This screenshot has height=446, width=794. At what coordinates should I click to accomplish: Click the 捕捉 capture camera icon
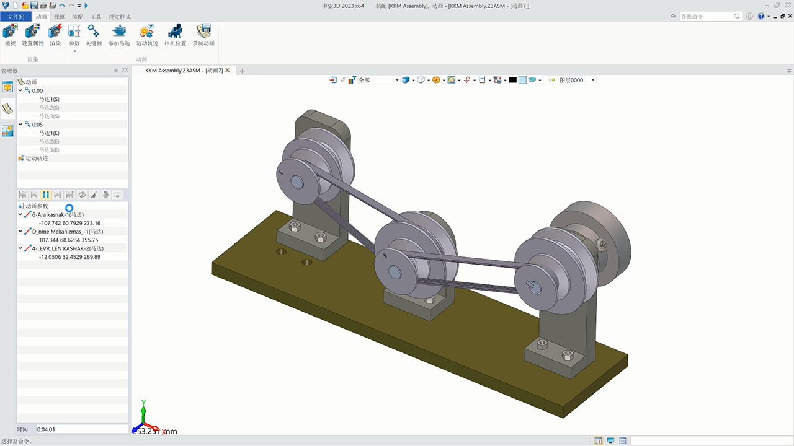10,32
